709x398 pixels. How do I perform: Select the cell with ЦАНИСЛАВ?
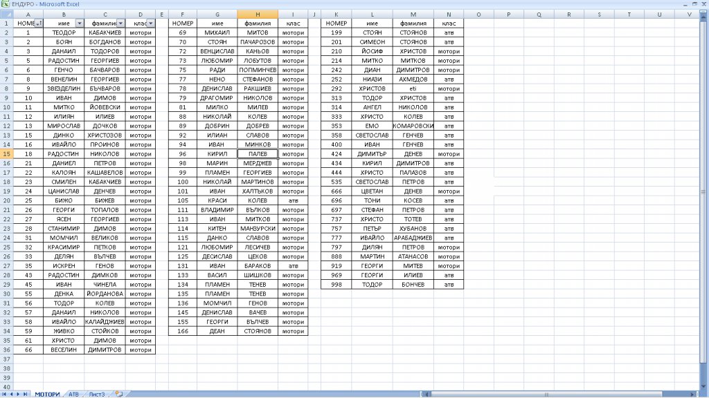(x=64, y=191)
